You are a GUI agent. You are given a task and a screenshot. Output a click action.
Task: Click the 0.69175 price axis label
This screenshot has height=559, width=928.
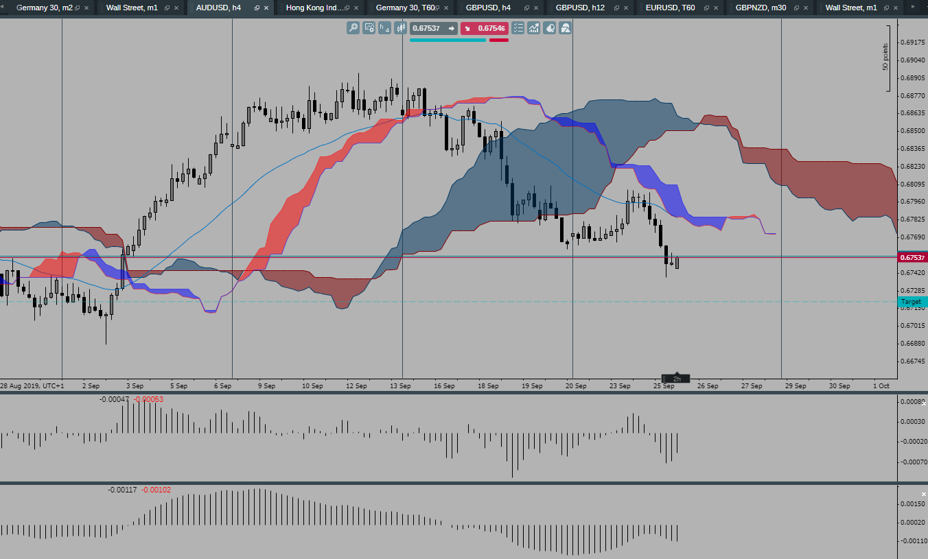[913, 42]
